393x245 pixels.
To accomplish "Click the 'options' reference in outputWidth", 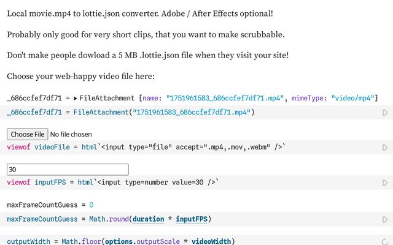I will pos(119,241).
